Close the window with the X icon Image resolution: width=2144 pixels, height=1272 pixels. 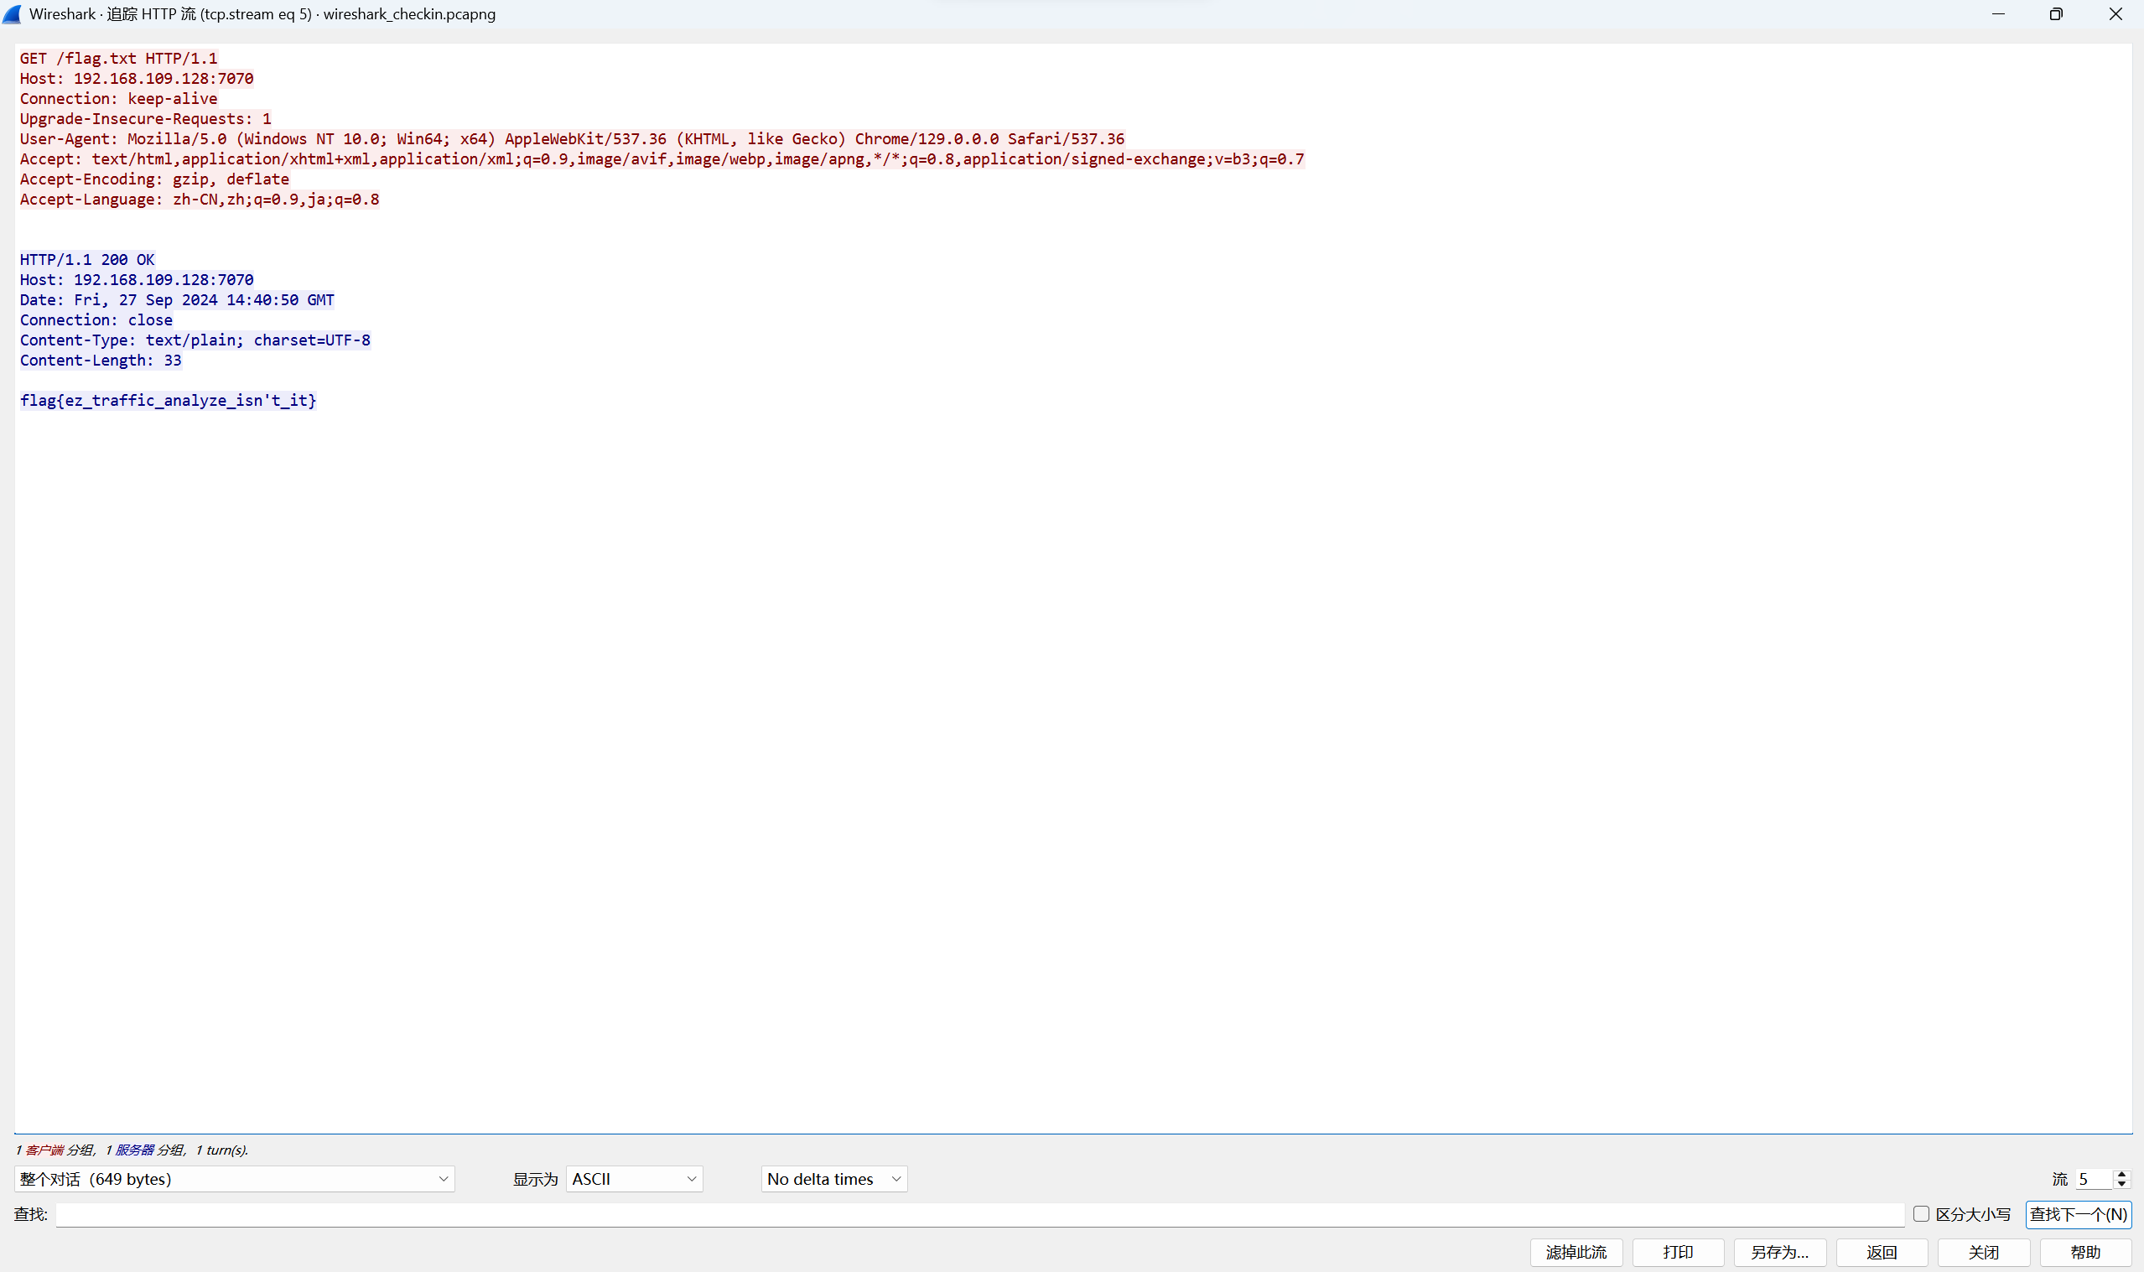point(2115,13)
